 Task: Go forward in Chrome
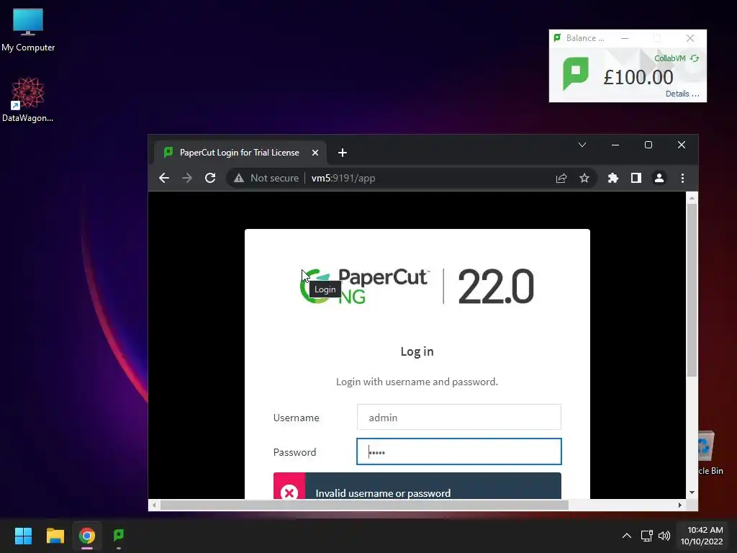point(187,178)
